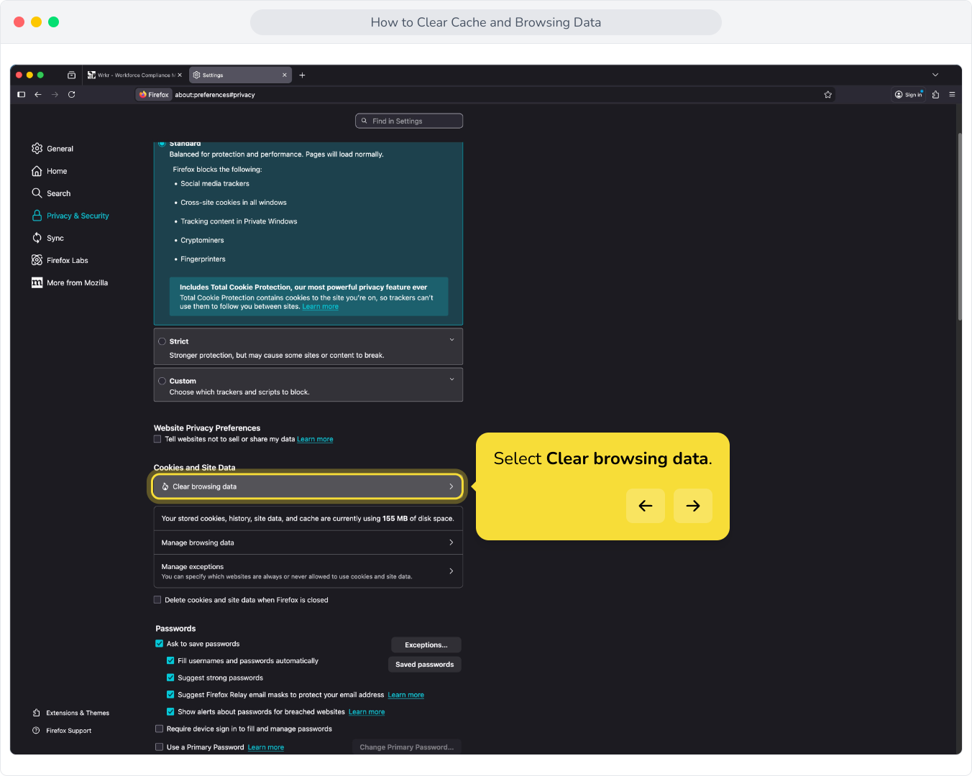Open Manage browsing data row
Image resolution: width=972 pixels, height=776 pixels.
point(308,542)
